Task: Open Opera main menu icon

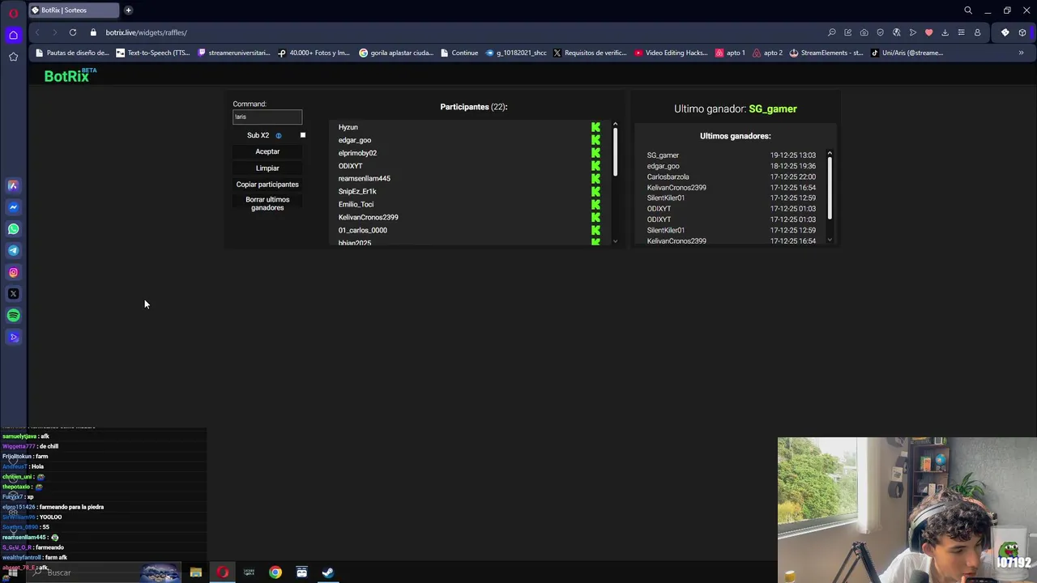Action: 13,13
